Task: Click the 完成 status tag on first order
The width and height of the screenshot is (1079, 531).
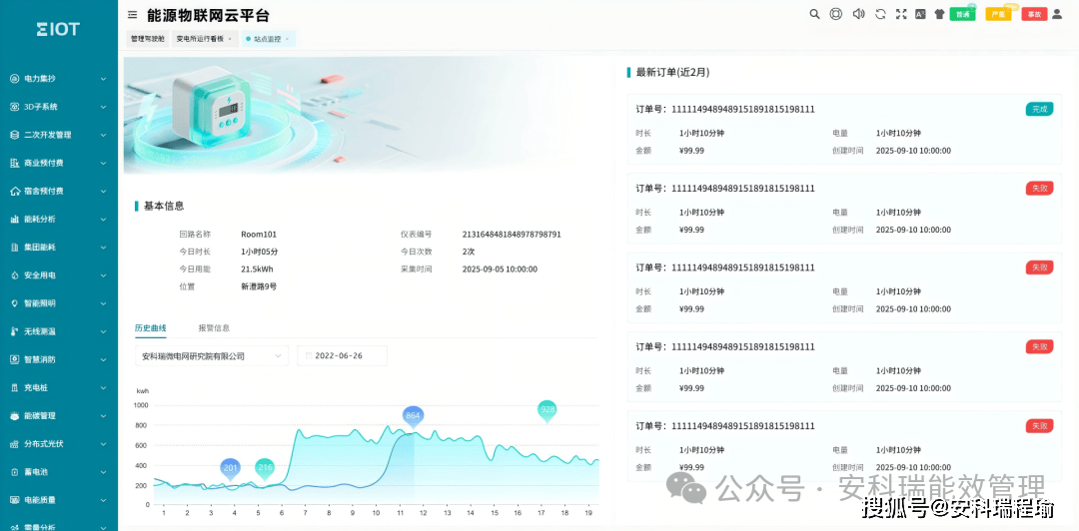Action: [x=1039, y=109]
